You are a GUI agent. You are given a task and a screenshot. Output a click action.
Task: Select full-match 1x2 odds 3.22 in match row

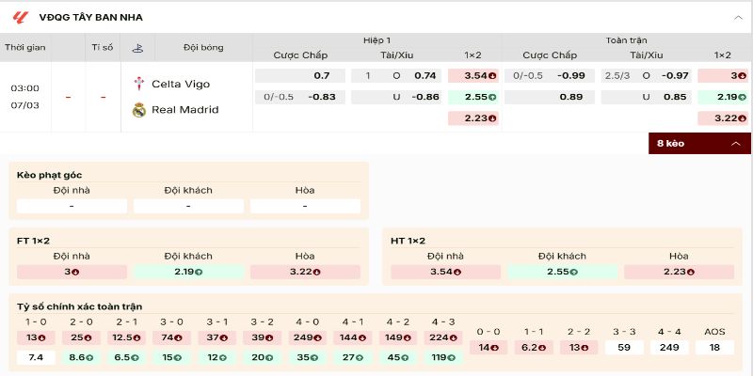point(723,118)
